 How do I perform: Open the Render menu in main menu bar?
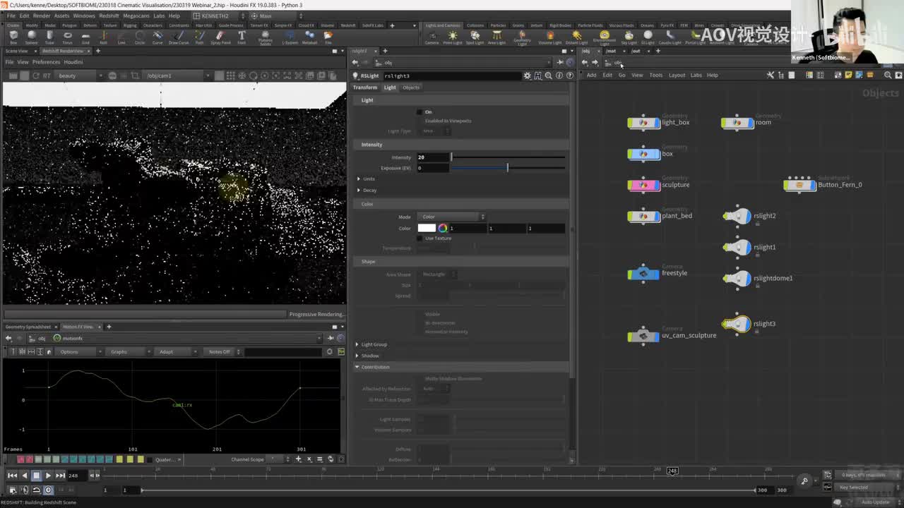[42, 16]
